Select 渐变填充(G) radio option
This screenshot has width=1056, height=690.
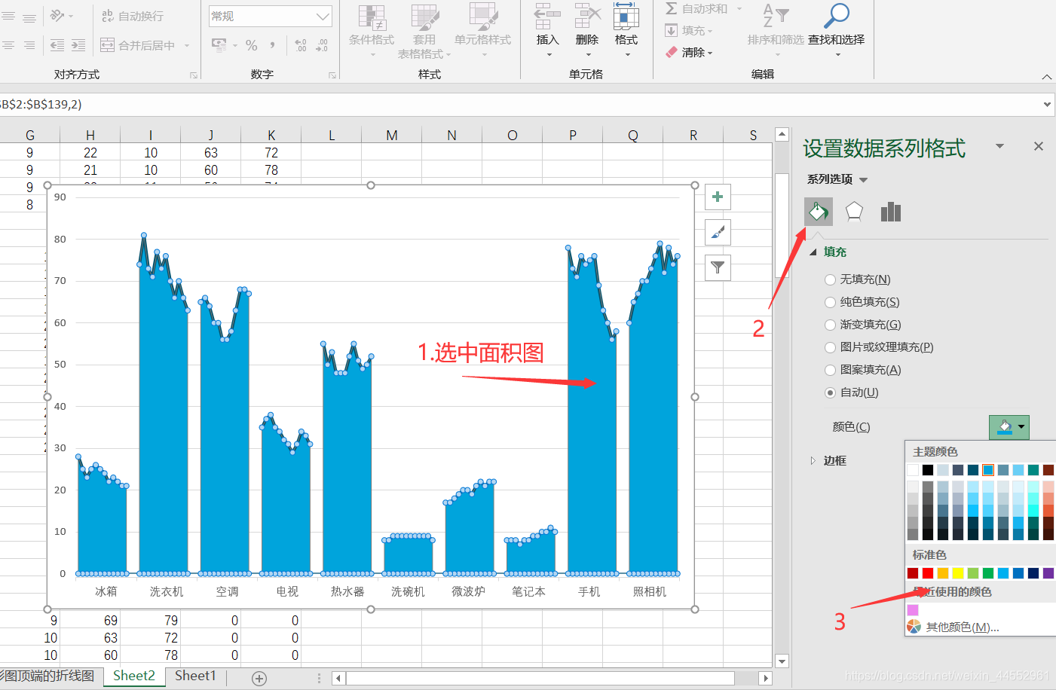[x=830, y=325]
